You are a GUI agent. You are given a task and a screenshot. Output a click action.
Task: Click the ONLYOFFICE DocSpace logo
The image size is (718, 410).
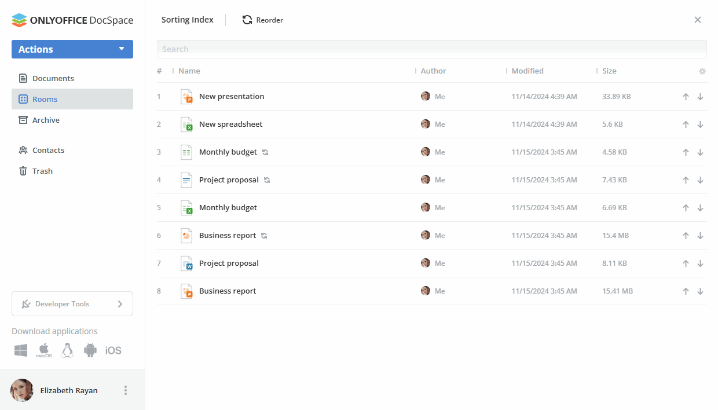[x=72, y=20]
